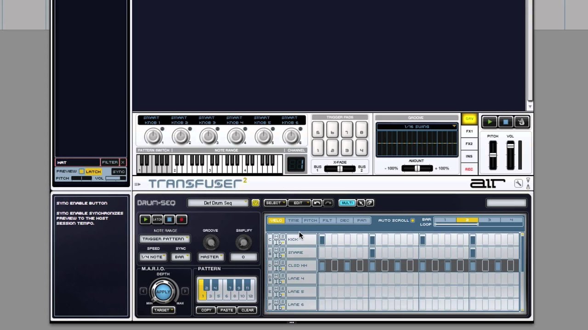Switch to the FILT editing tab

pos(327,220)
